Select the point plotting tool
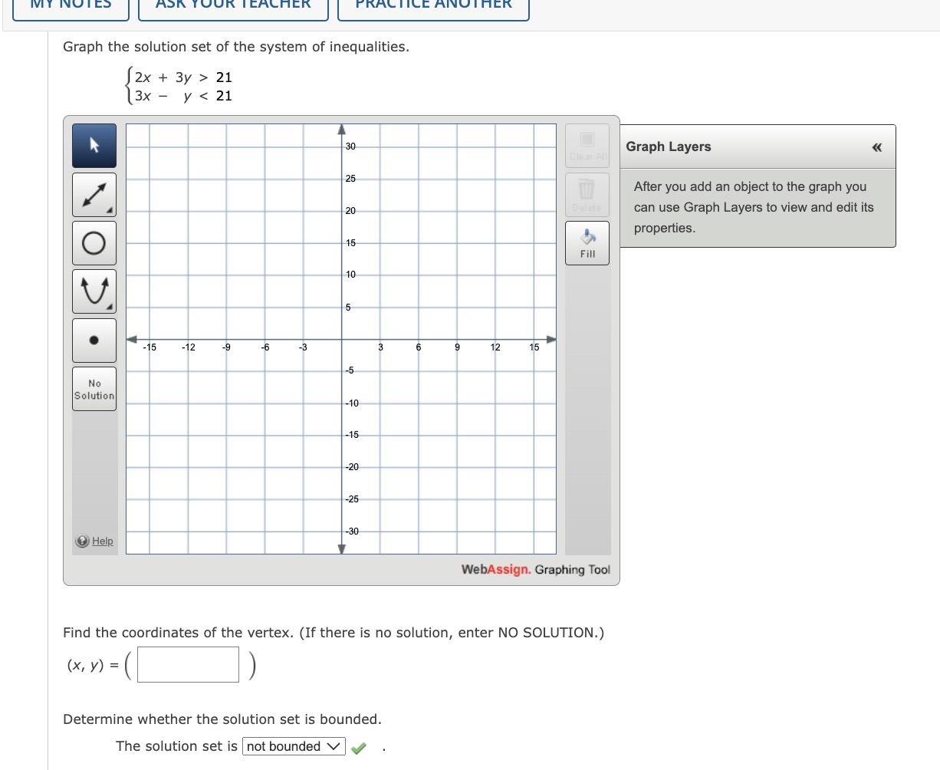Viewport: 940px width, 770px height. coord(94,340)
